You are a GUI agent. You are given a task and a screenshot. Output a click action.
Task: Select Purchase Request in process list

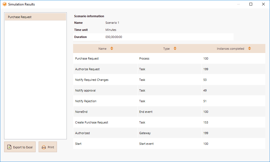[x=36, y=17]
